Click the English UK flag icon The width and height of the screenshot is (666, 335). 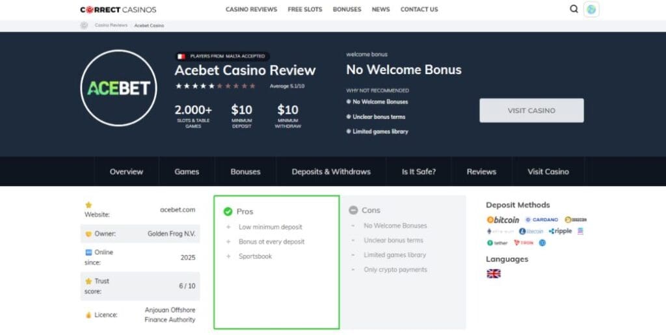point(493,274)
